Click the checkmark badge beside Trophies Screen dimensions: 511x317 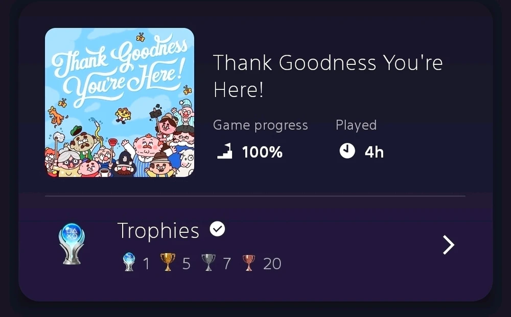pos(217,230)
